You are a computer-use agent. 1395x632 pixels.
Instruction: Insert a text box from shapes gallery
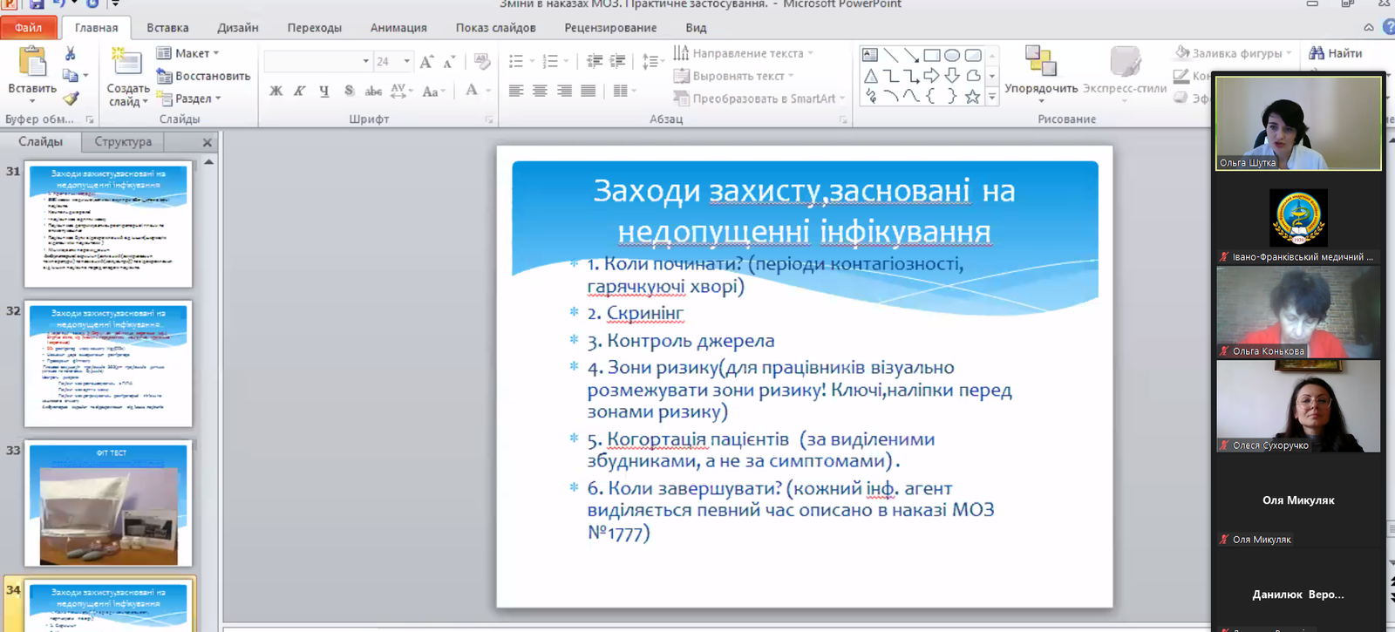[870, 55]
